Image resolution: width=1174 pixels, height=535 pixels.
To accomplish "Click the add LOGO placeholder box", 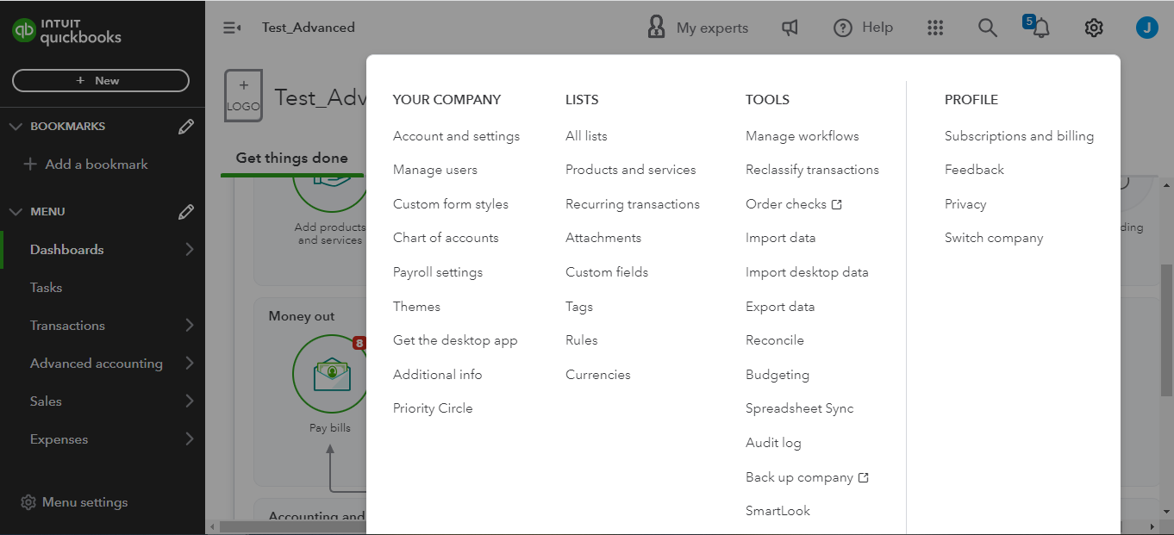I will (x=243, y=96).
